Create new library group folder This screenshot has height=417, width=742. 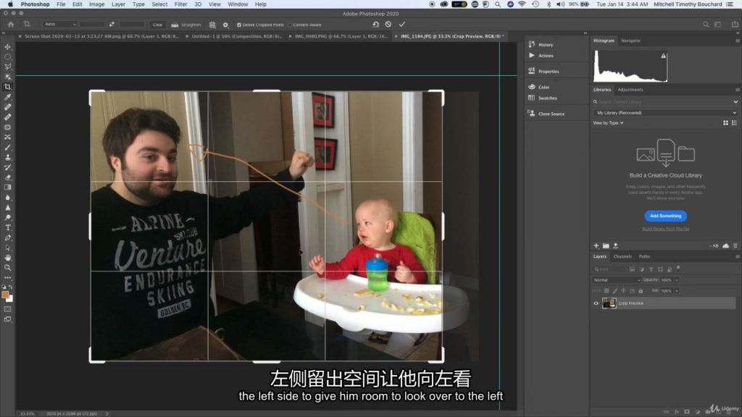tap(606, 246)
